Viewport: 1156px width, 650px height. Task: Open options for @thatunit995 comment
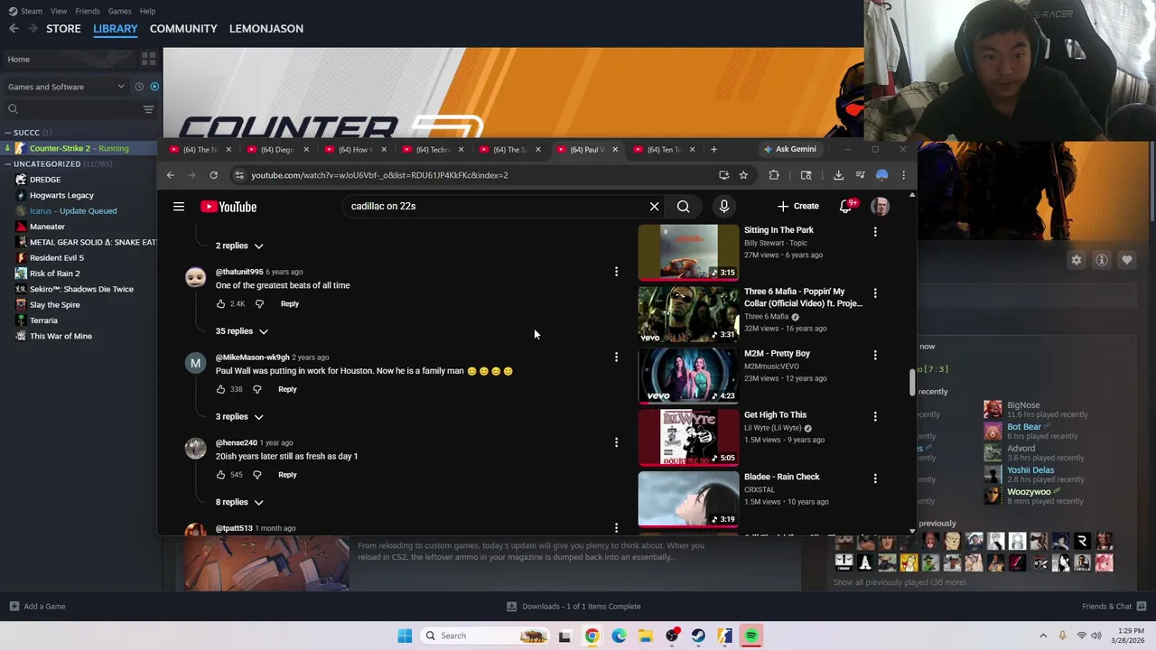click(616, 272)
